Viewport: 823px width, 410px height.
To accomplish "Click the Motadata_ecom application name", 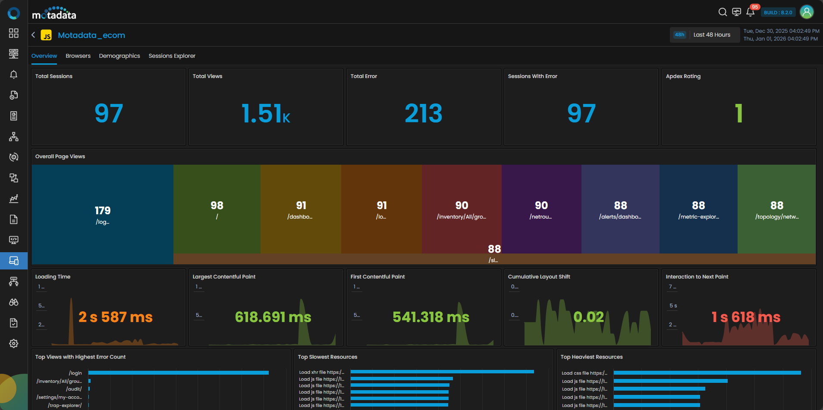I will coord(91,35).
